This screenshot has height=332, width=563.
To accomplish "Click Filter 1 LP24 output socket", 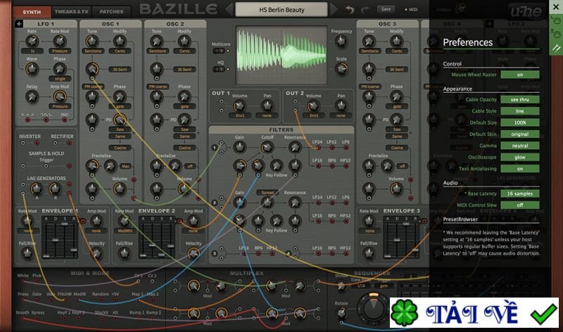I will pyautogui.click(x=317, y=147).
